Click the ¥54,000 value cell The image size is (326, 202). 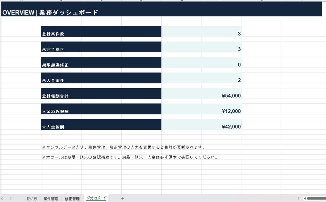point(202,94)
